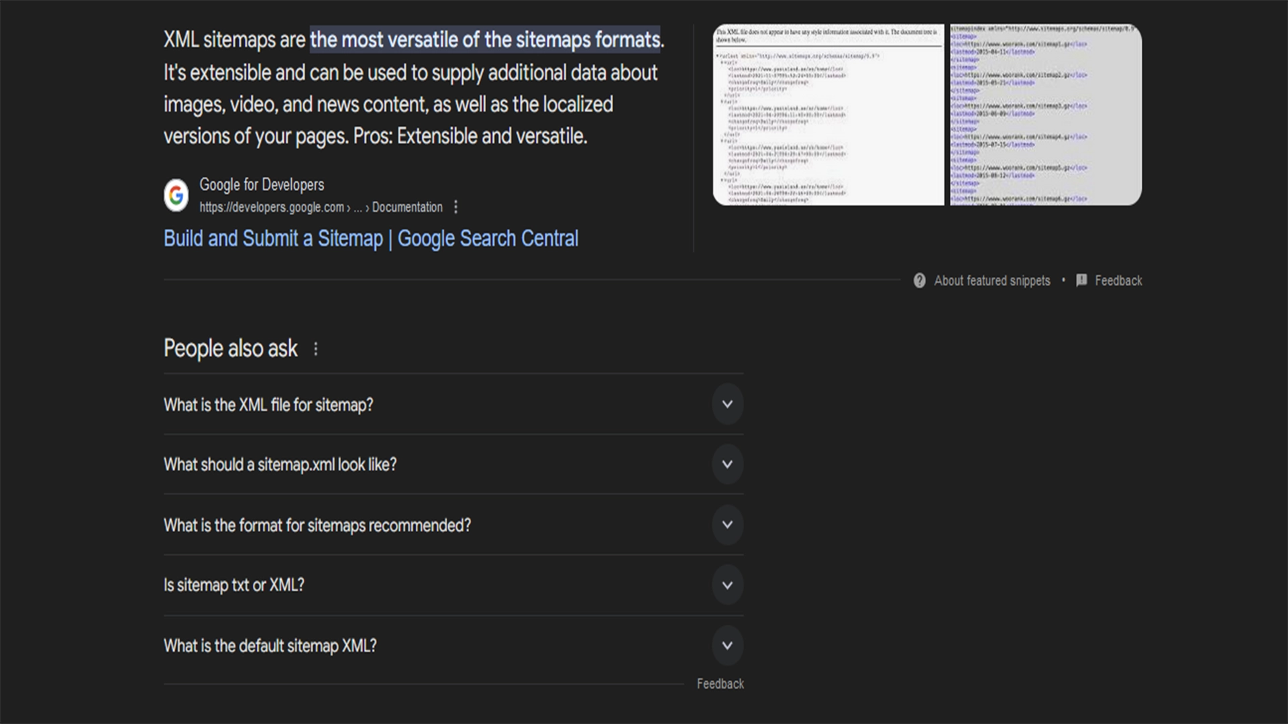Click the XML sitemap preview thumbnail image
Screen dimensions: 1288x724
click(927, 113)
